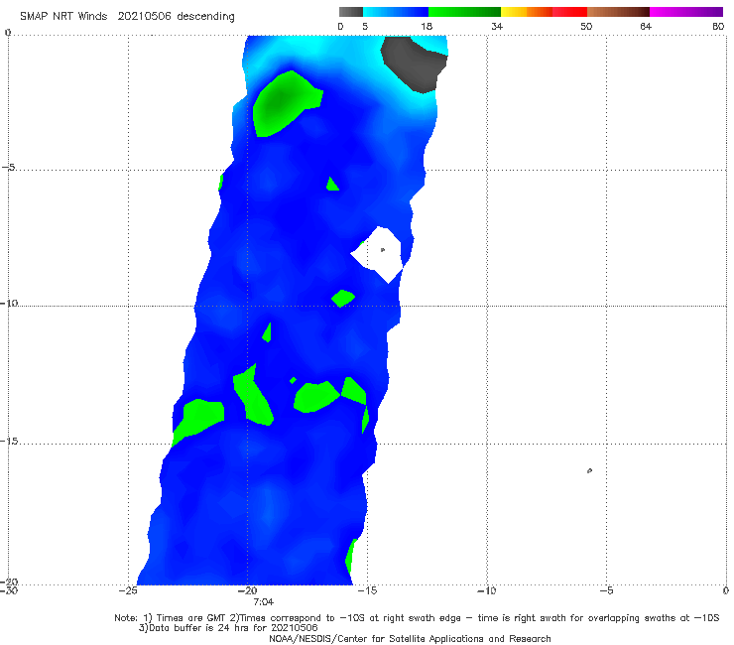
Task: Click the y-axis latitude label "-10"
Action: [x=9, y=303]
